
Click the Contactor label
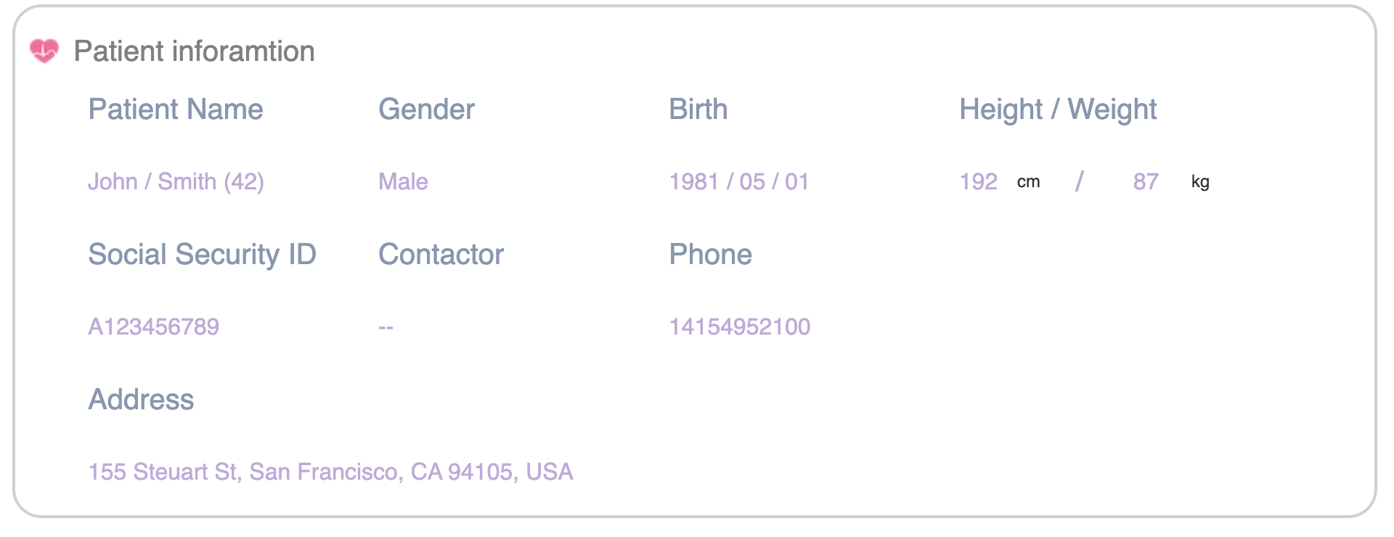(x=441, y=255)
